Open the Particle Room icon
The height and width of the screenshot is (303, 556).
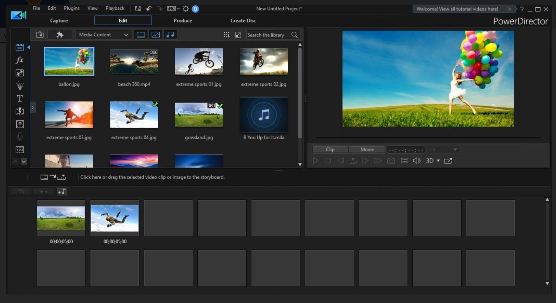[x=19, y=86]
